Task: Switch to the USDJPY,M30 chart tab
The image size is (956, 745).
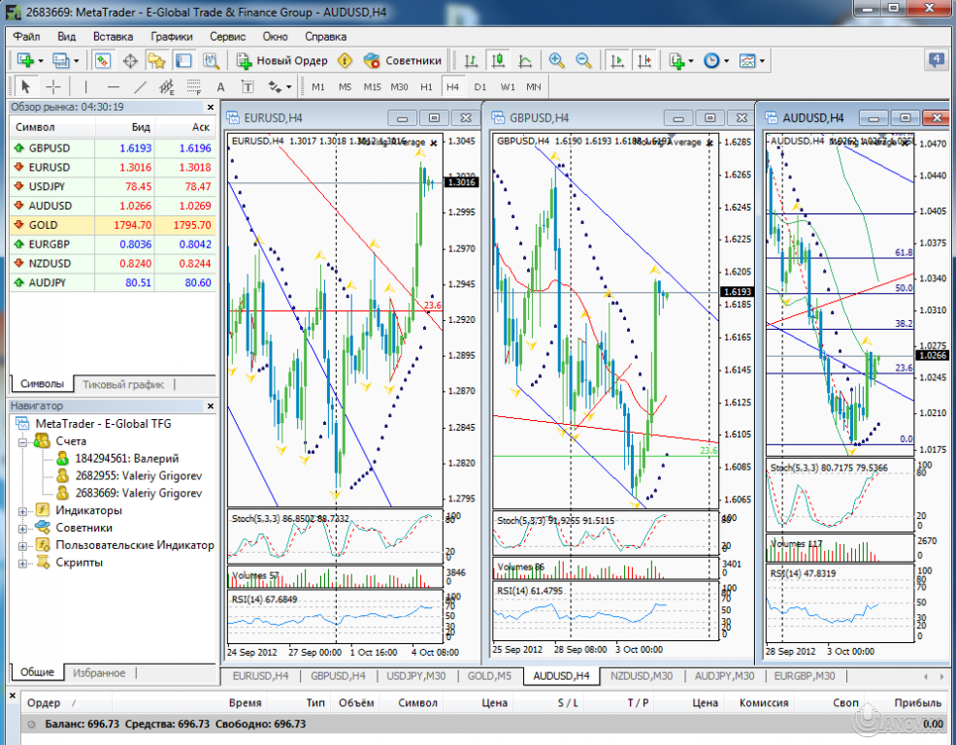Action: point(415,675)
